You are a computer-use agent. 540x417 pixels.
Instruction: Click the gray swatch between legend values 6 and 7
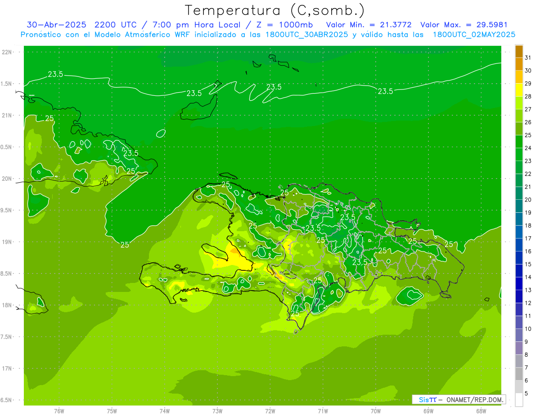click(519, 374)
